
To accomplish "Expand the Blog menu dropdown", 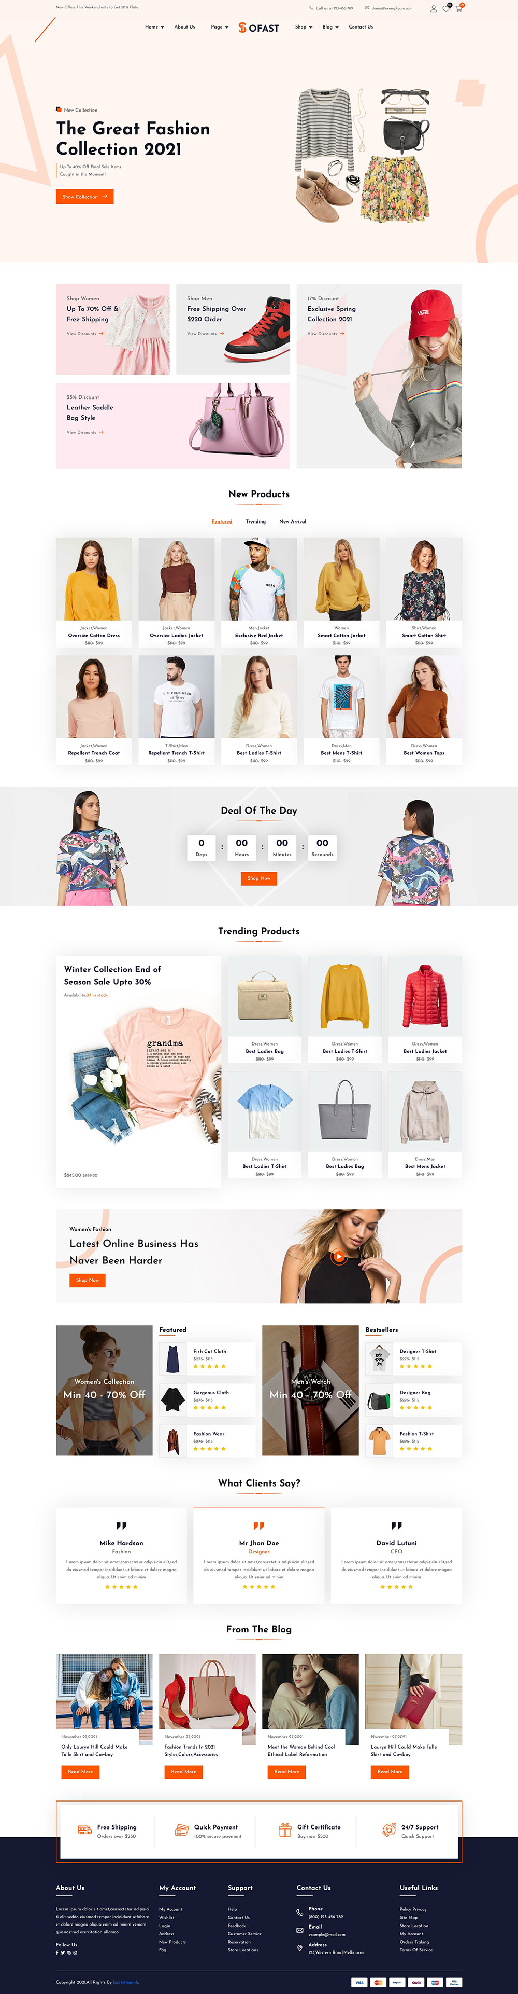I will 331,27.
